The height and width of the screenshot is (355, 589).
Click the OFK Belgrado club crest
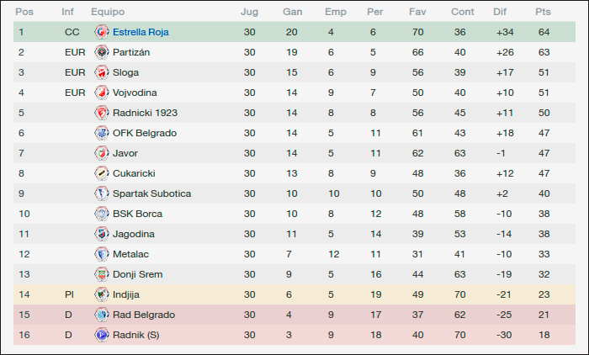click(102, 133)
